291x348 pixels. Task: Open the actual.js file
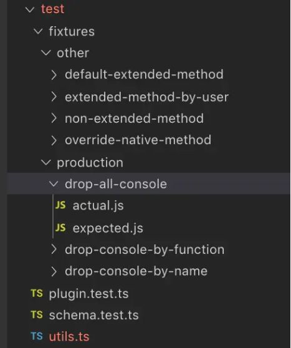[98, 206]
